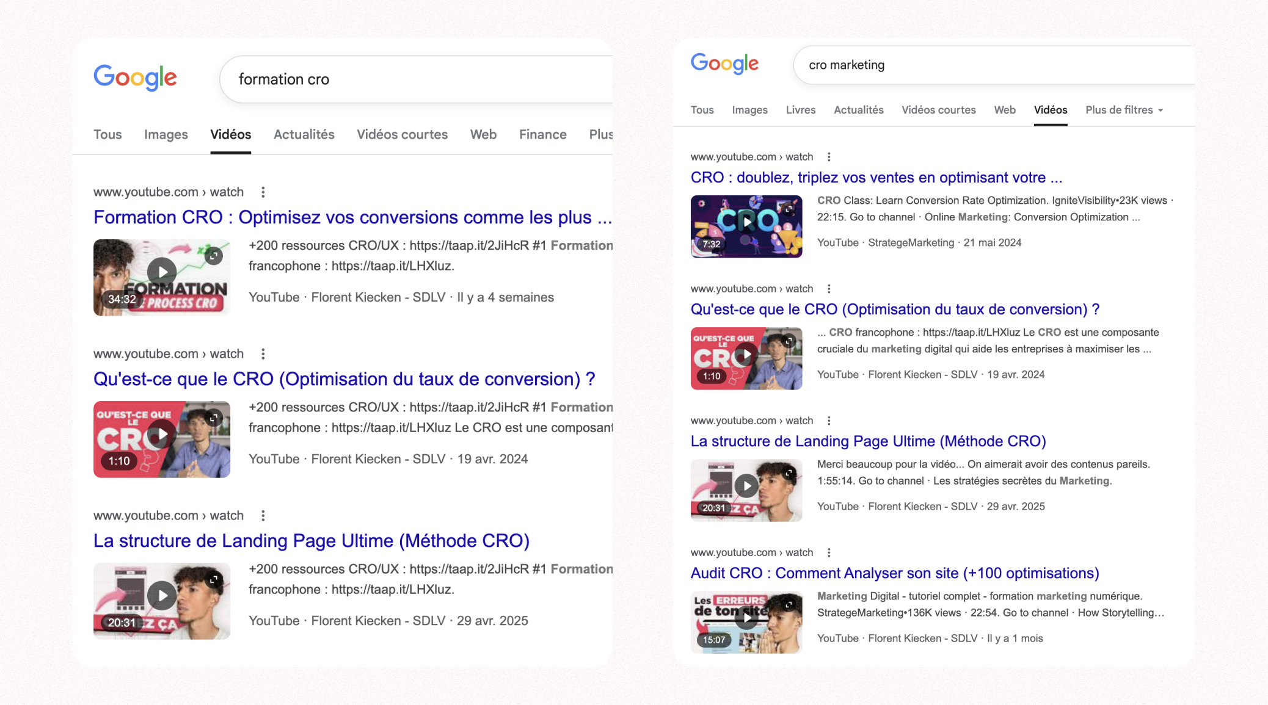This screenshot has width=1268, height=705.
Task: Open CRO : doublez, triplez vos ventes link
Action: [876, 178]
